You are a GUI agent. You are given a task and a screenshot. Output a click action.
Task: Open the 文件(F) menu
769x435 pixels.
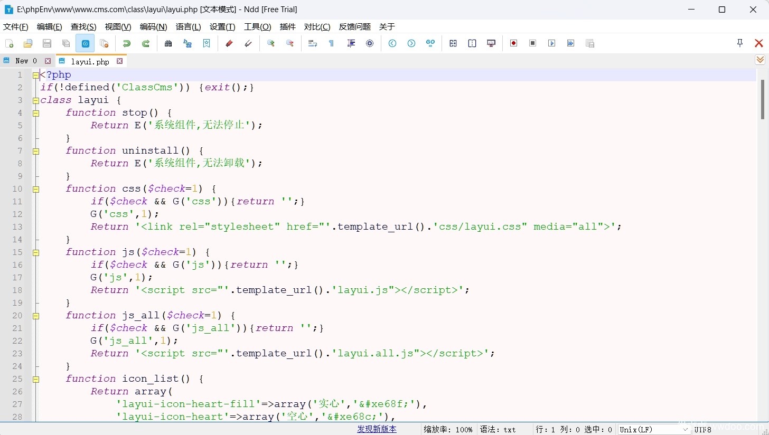[x=16, y=27]
